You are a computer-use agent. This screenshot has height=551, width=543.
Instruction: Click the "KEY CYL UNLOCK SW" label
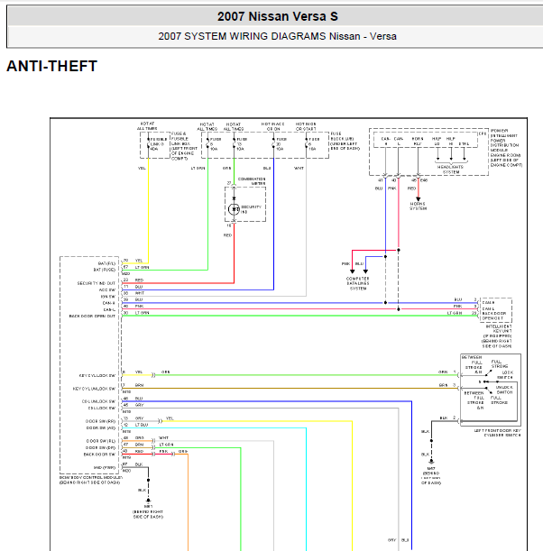[94, 389]
